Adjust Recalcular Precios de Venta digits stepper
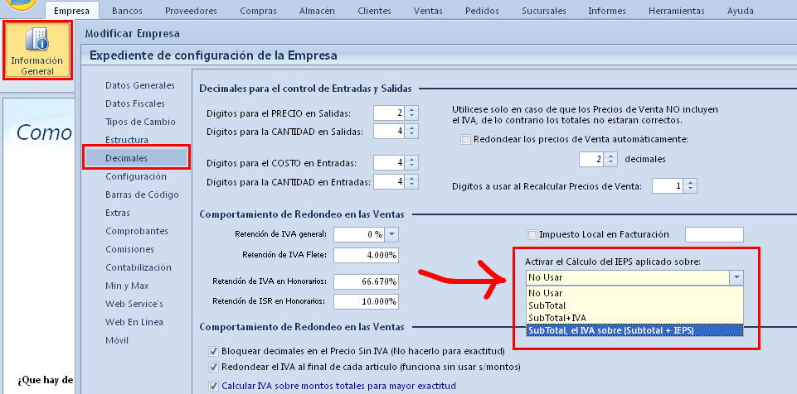 coord(690,186)
